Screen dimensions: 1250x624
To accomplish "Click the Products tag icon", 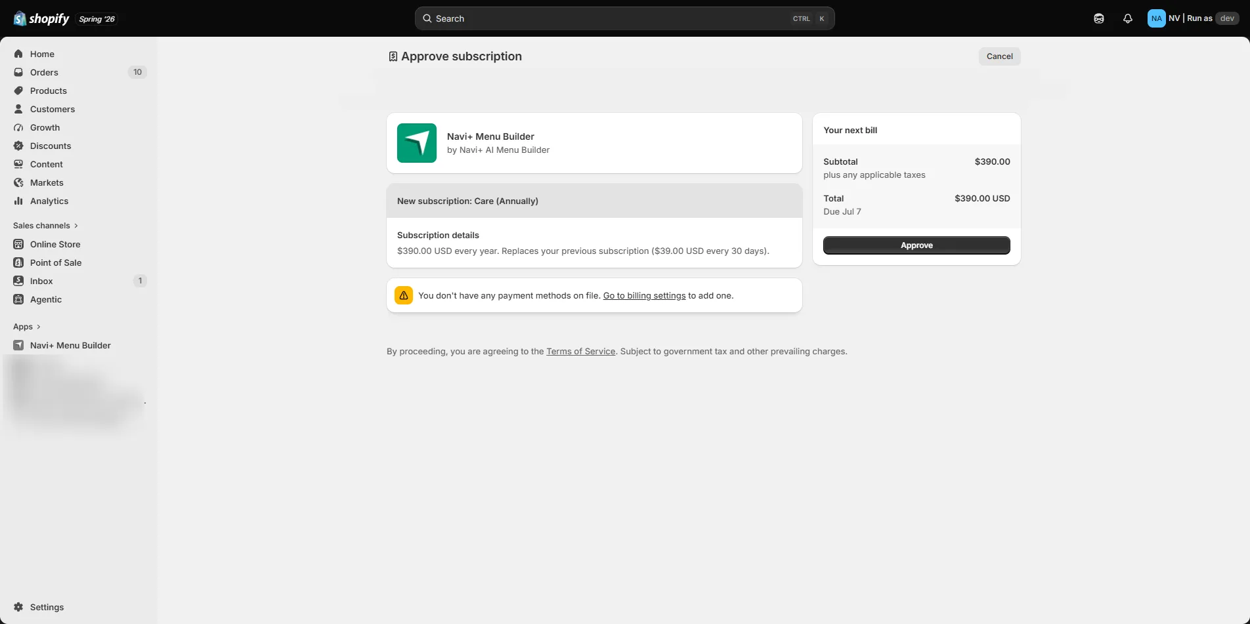I will tap(18, 91).
